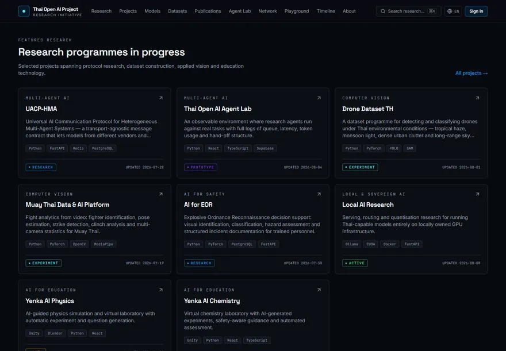This screenshot has height=351, width=506.
Task: Click the Ollama tag
Action: pyautogui.click(x=352, y=244)
